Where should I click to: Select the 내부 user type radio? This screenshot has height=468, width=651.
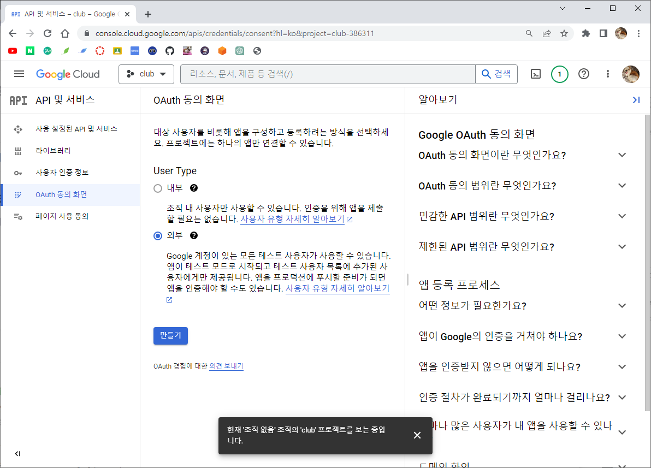[158, 188]
